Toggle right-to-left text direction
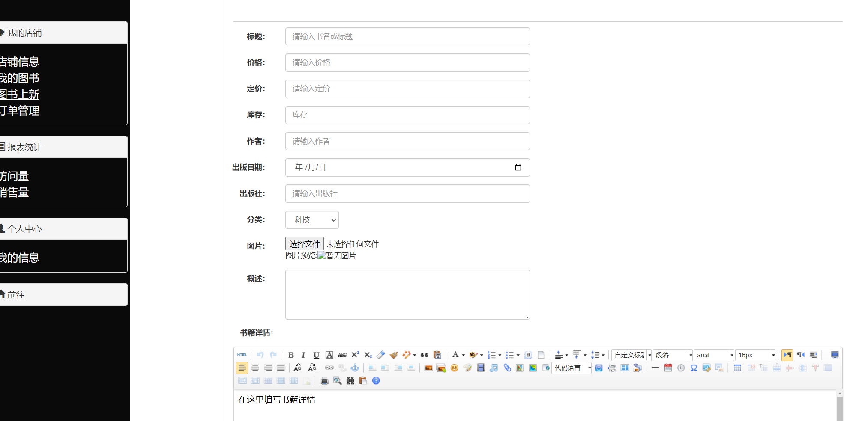The image size is (853, 421). coord(801,355)
